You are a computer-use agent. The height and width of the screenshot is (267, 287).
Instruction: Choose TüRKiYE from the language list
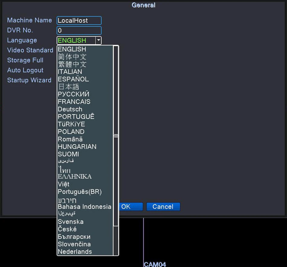tap(85, 124)
